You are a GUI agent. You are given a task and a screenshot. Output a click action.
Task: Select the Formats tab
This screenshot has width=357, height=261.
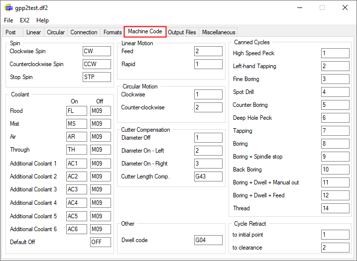pos(113,32)
